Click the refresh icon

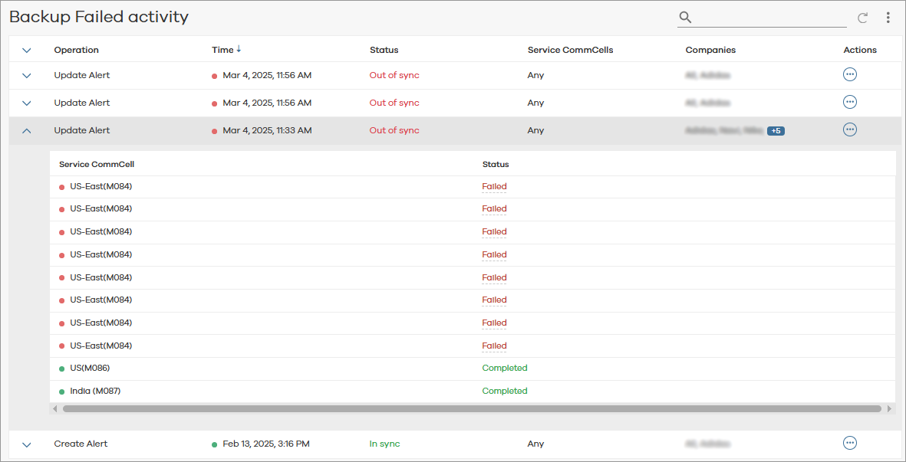coord(862,18)
